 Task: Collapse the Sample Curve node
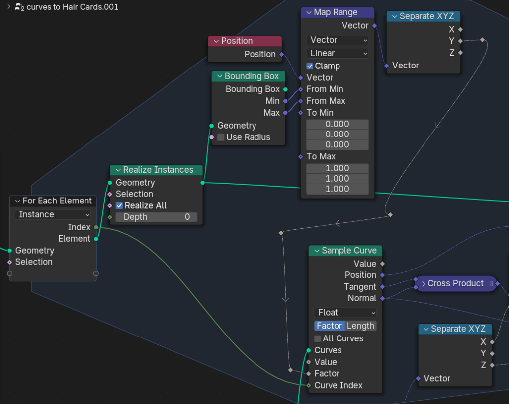(x=315, y=251)
